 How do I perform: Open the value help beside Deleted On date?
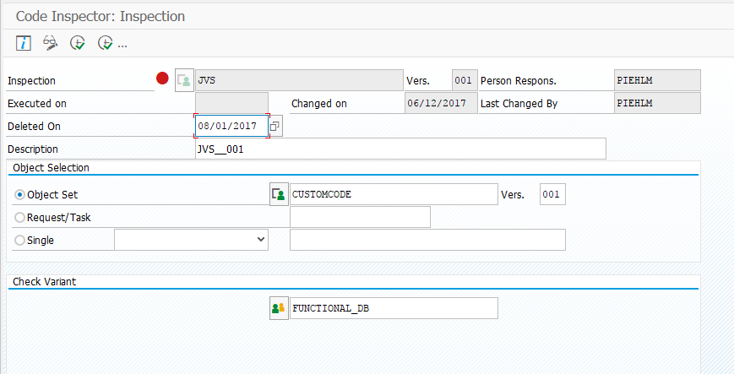coord(275,126)
